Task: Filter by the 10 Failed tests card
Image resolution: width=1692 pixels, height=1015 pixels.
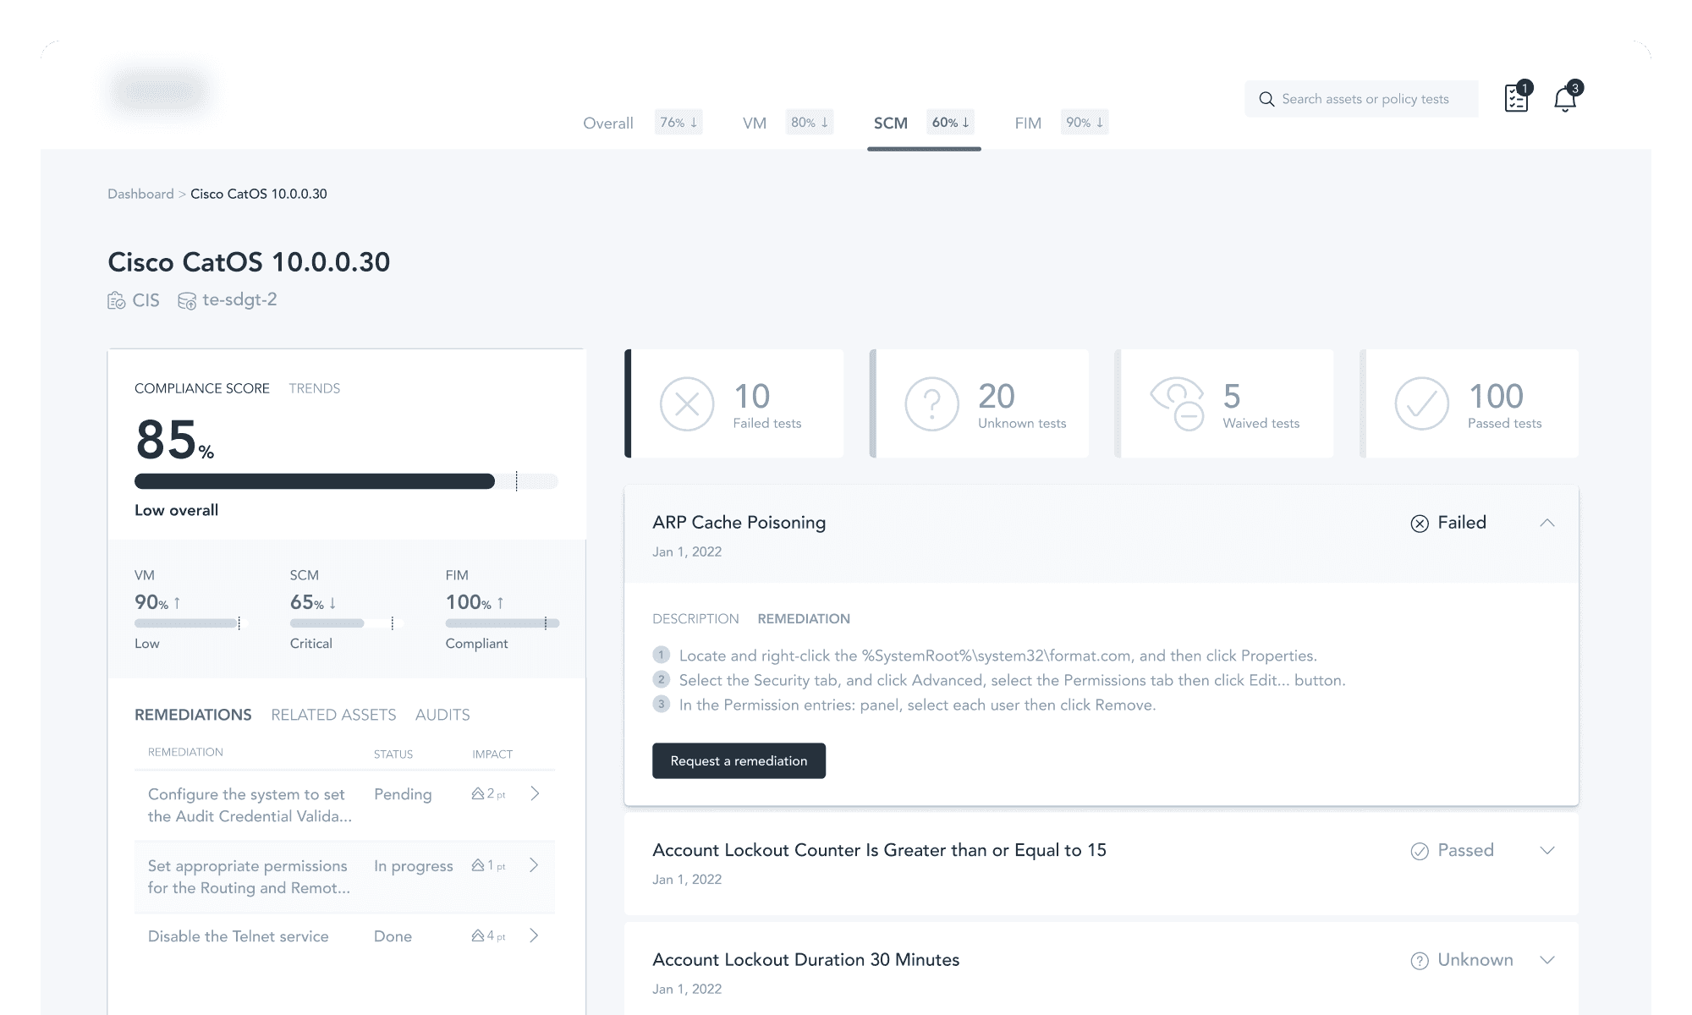Action: [734, 403]
